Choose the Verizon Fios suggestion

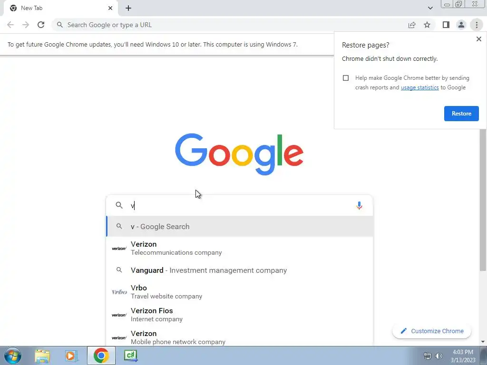point(240,315)
